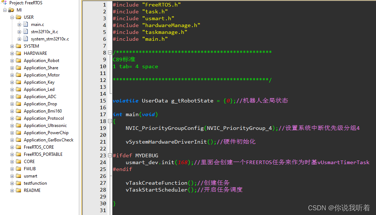Expand the FreeRTOS_CORE group
Screen dimensions: 376x215
tap(12, 147)
